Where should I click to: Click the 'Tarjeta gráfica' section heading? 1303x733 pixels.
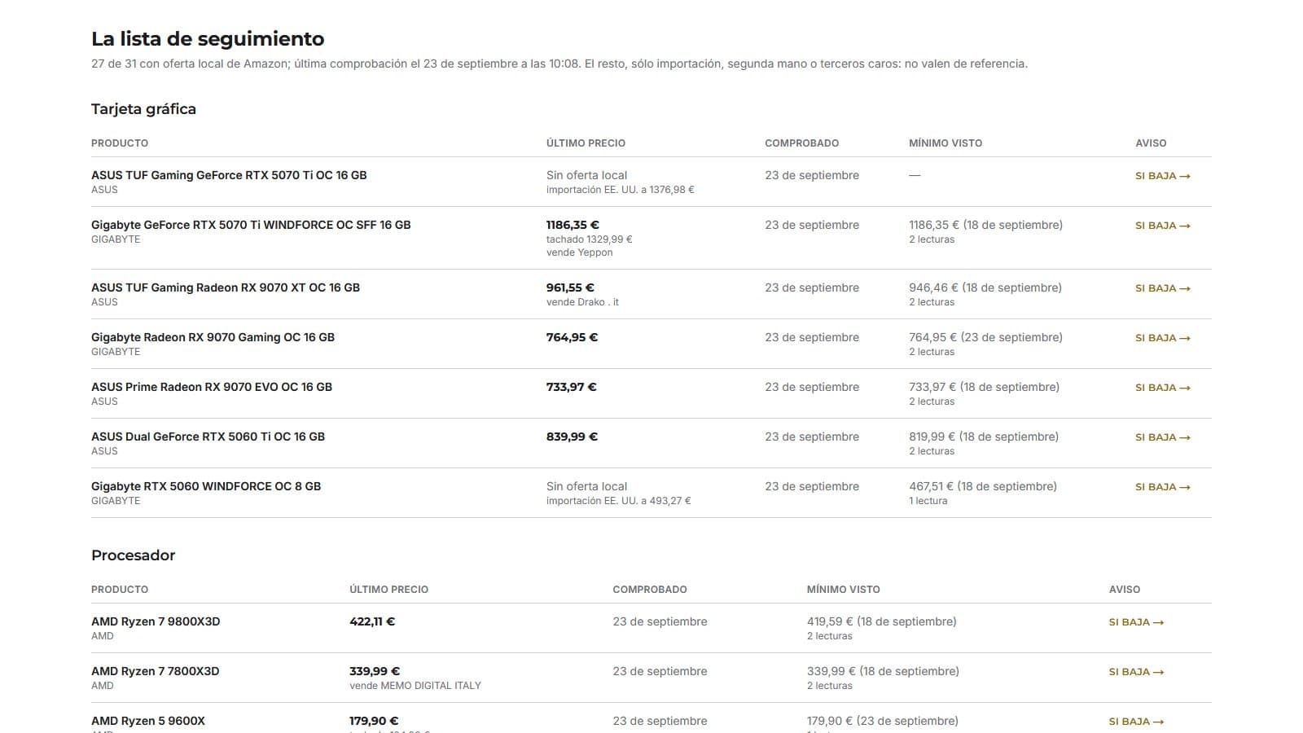pos(143,109)
